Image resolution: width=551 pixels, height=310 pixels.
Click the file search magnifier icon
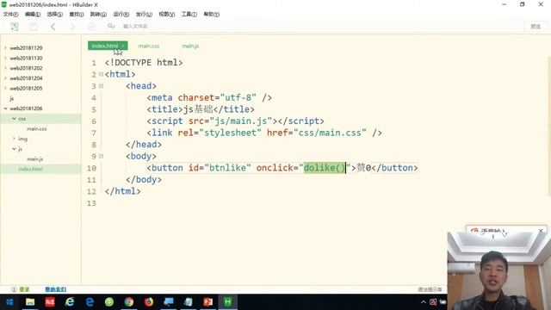click(x=111, y=26)
